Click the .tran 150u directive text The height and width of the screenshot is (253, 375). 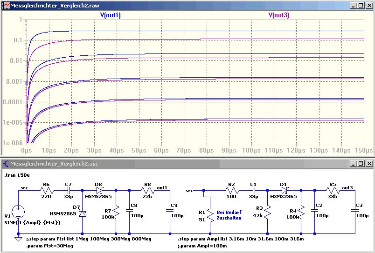pos(17,175)
